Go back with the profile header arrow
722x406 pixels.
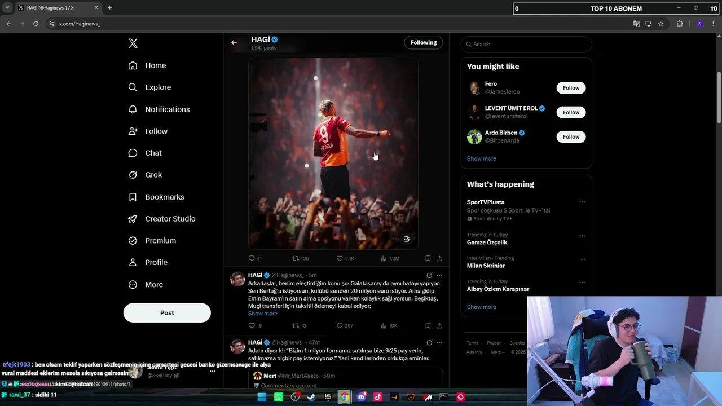(x=234, y=42)
